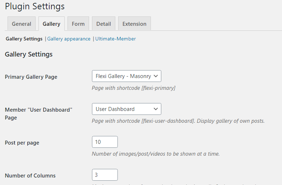Screen dimensions: 282x185
Task: Click the Gallery Settings section heading
Action: [29, 54]
